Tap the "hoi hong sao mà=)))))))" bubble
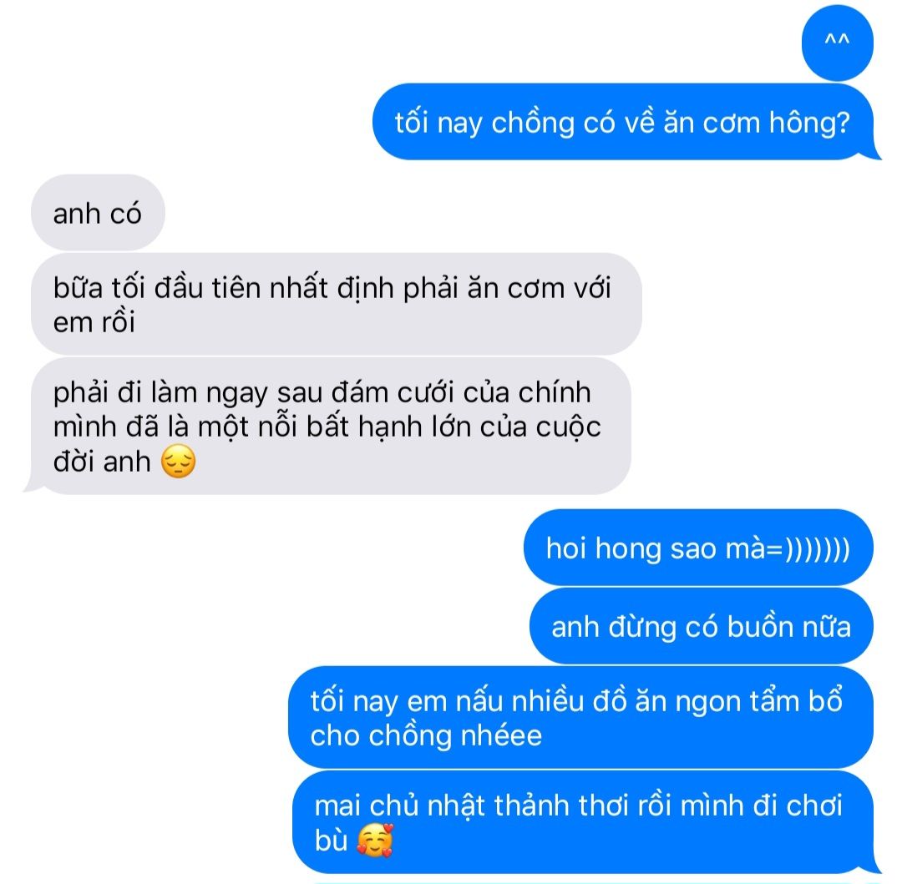The height and width of the screenshot is (884, 902). tap(698, 548)
